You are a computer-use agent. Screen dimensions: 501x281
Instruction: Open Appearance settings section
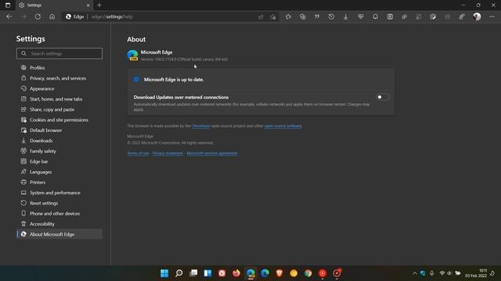coord(59,88)
